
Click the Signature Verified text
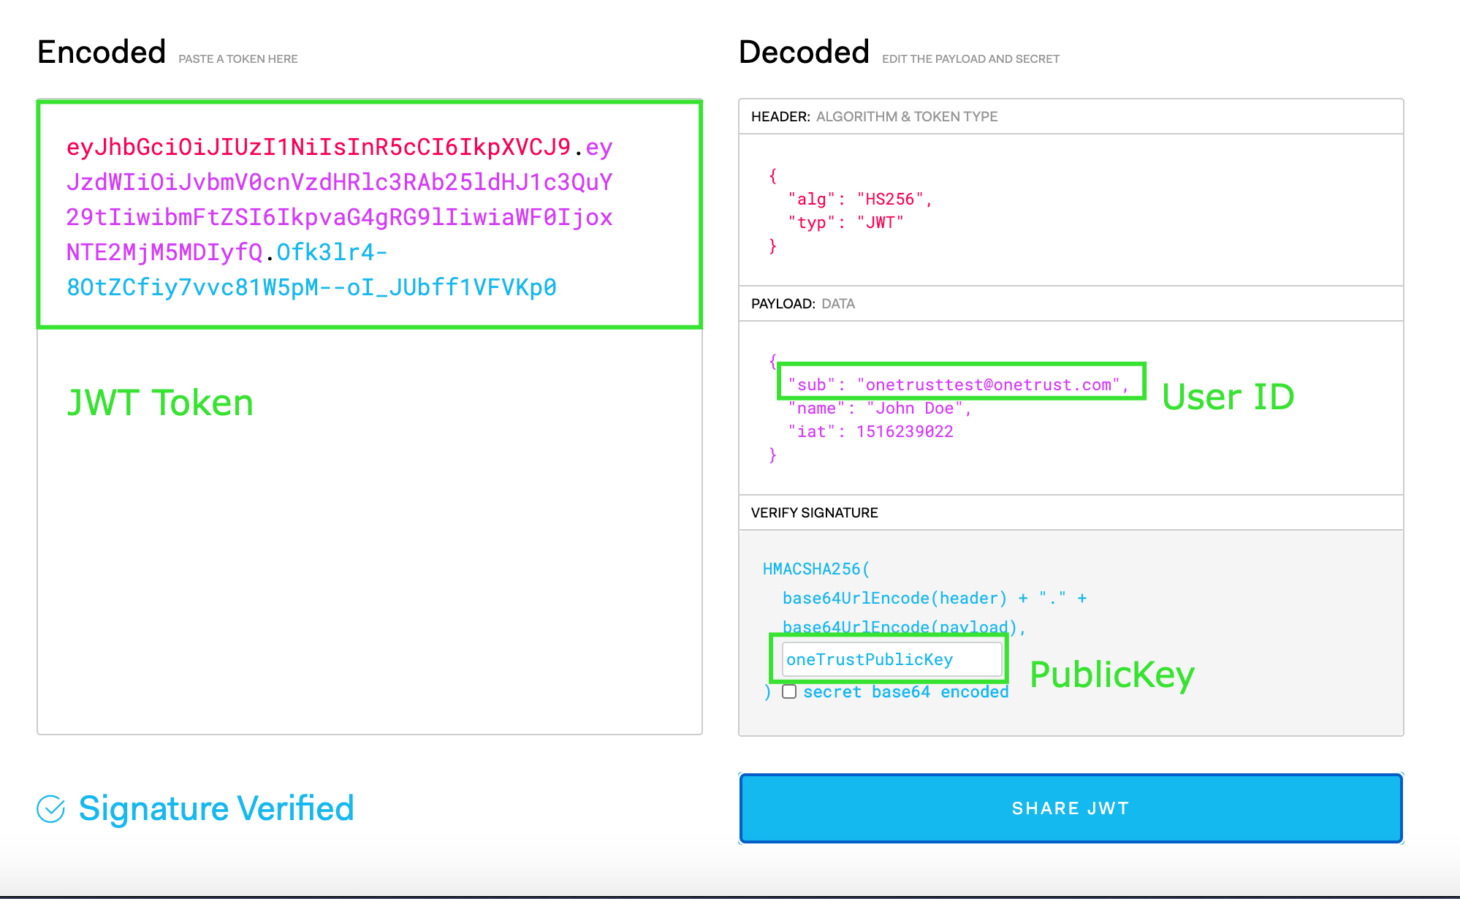coord(216,808)
